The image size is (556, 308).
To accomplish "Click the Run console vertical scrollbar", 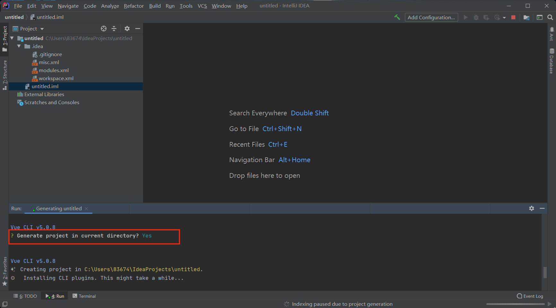I will click(545, 272).
